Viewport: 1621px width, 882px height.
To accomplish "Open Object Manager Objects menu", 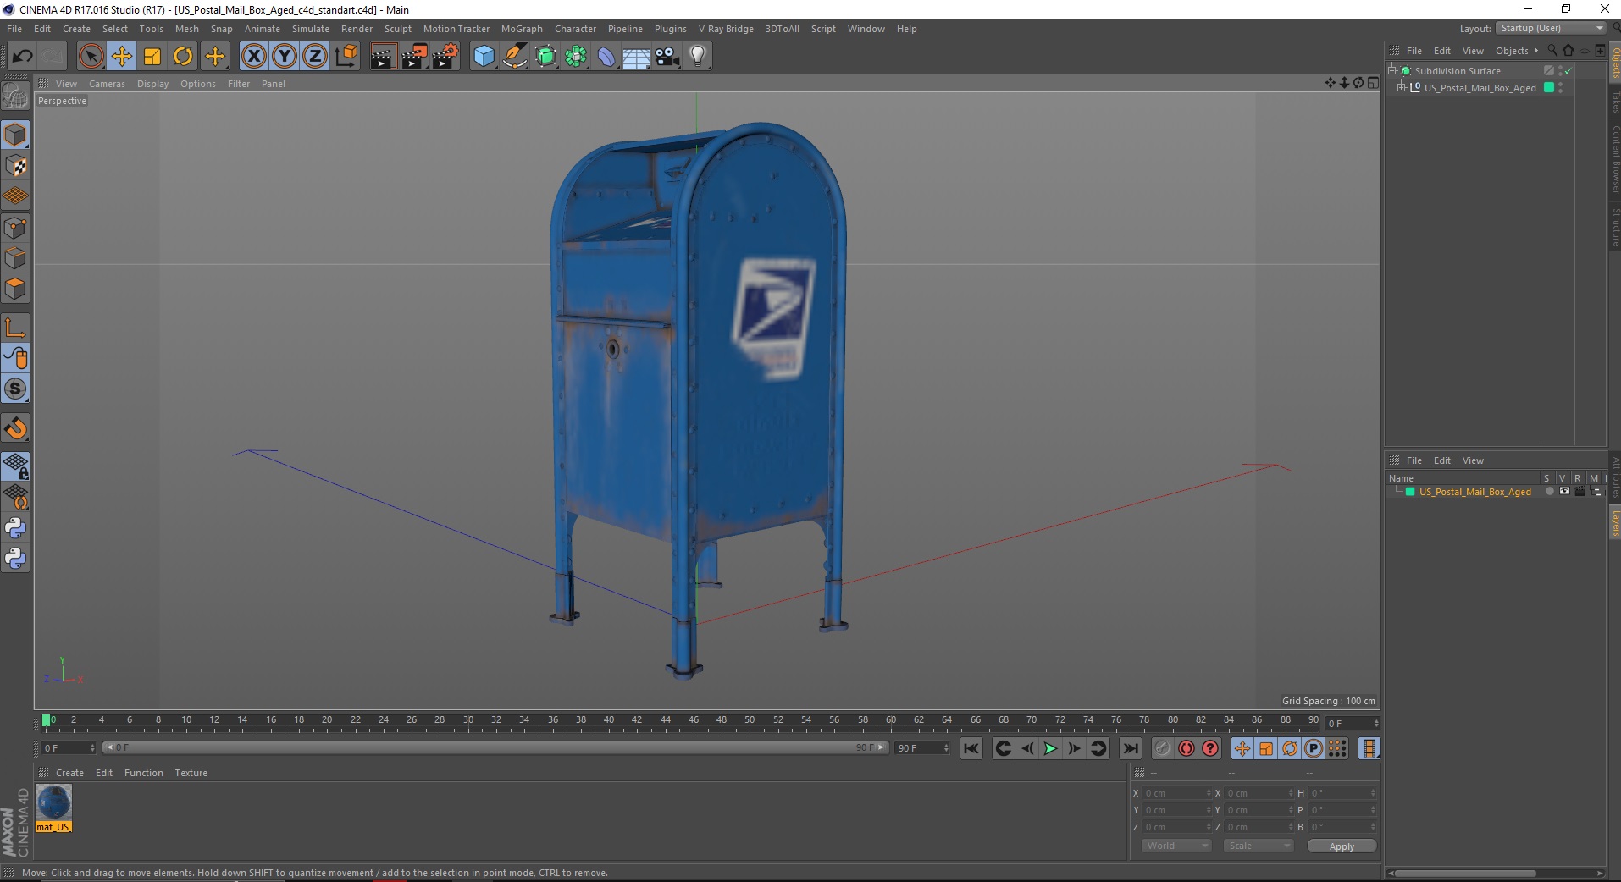I will tap(1512, 51).
